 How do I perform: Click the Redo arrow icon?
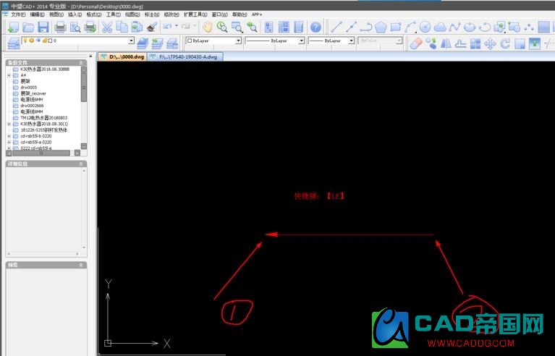click(x=186, y=26)
